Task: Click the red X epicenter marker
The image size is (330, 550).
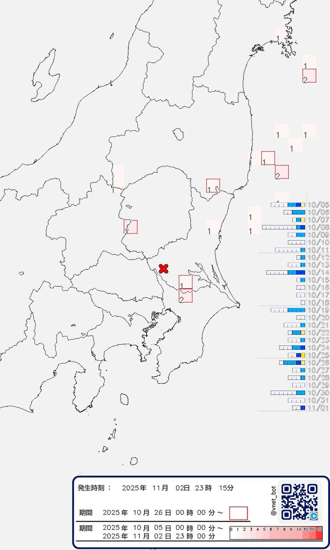Action: click(x=163, y=269)
